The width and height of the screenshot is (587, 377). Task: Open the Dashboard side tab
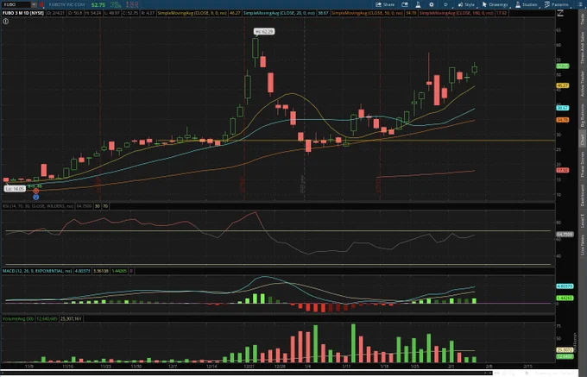pyautogui.click(x=582, y=195)
